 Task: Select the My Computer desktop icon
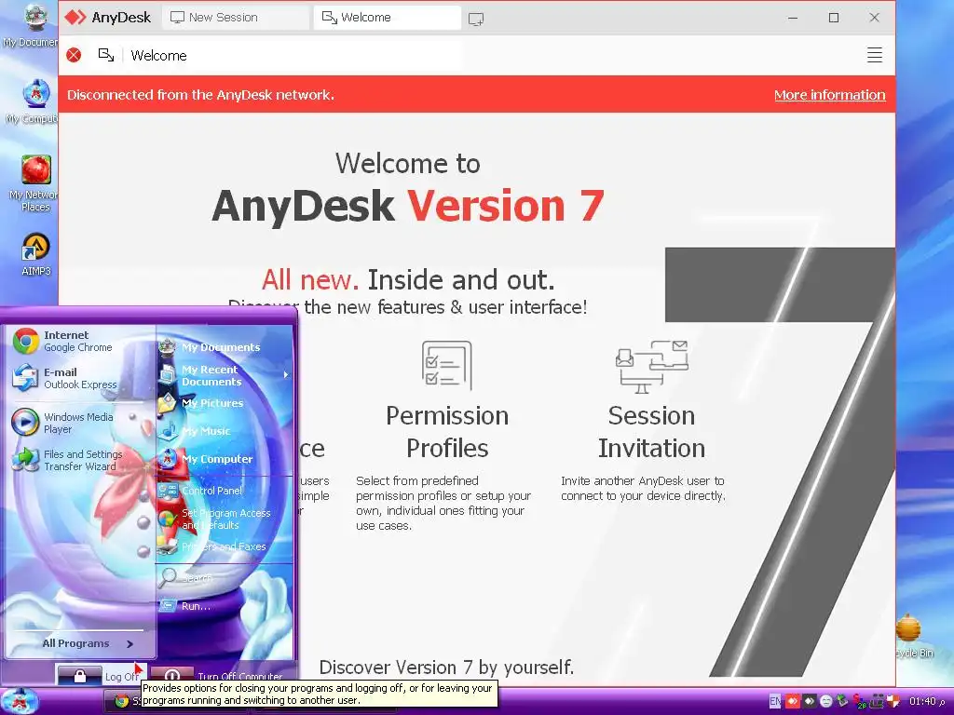coord(34,101)
